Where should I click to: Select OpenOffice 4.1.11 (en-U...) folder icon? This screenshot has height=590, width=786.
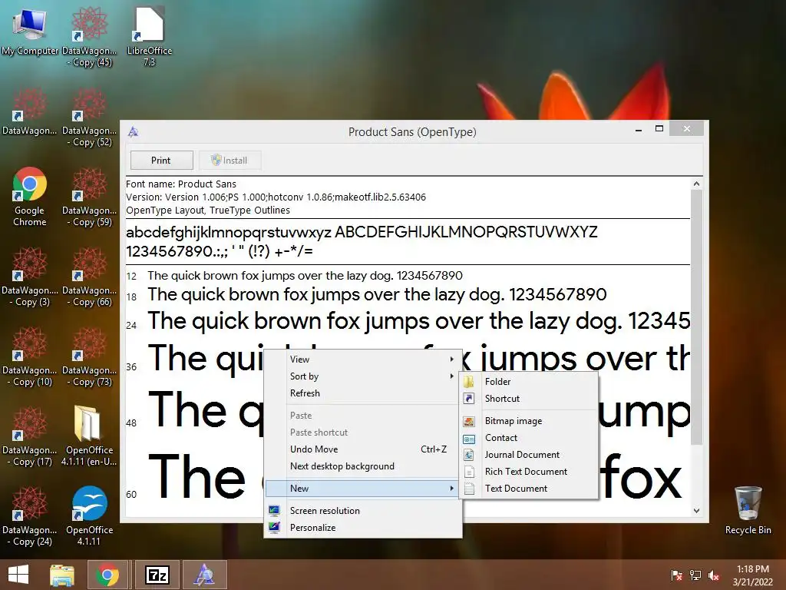(x=89, y=436)
